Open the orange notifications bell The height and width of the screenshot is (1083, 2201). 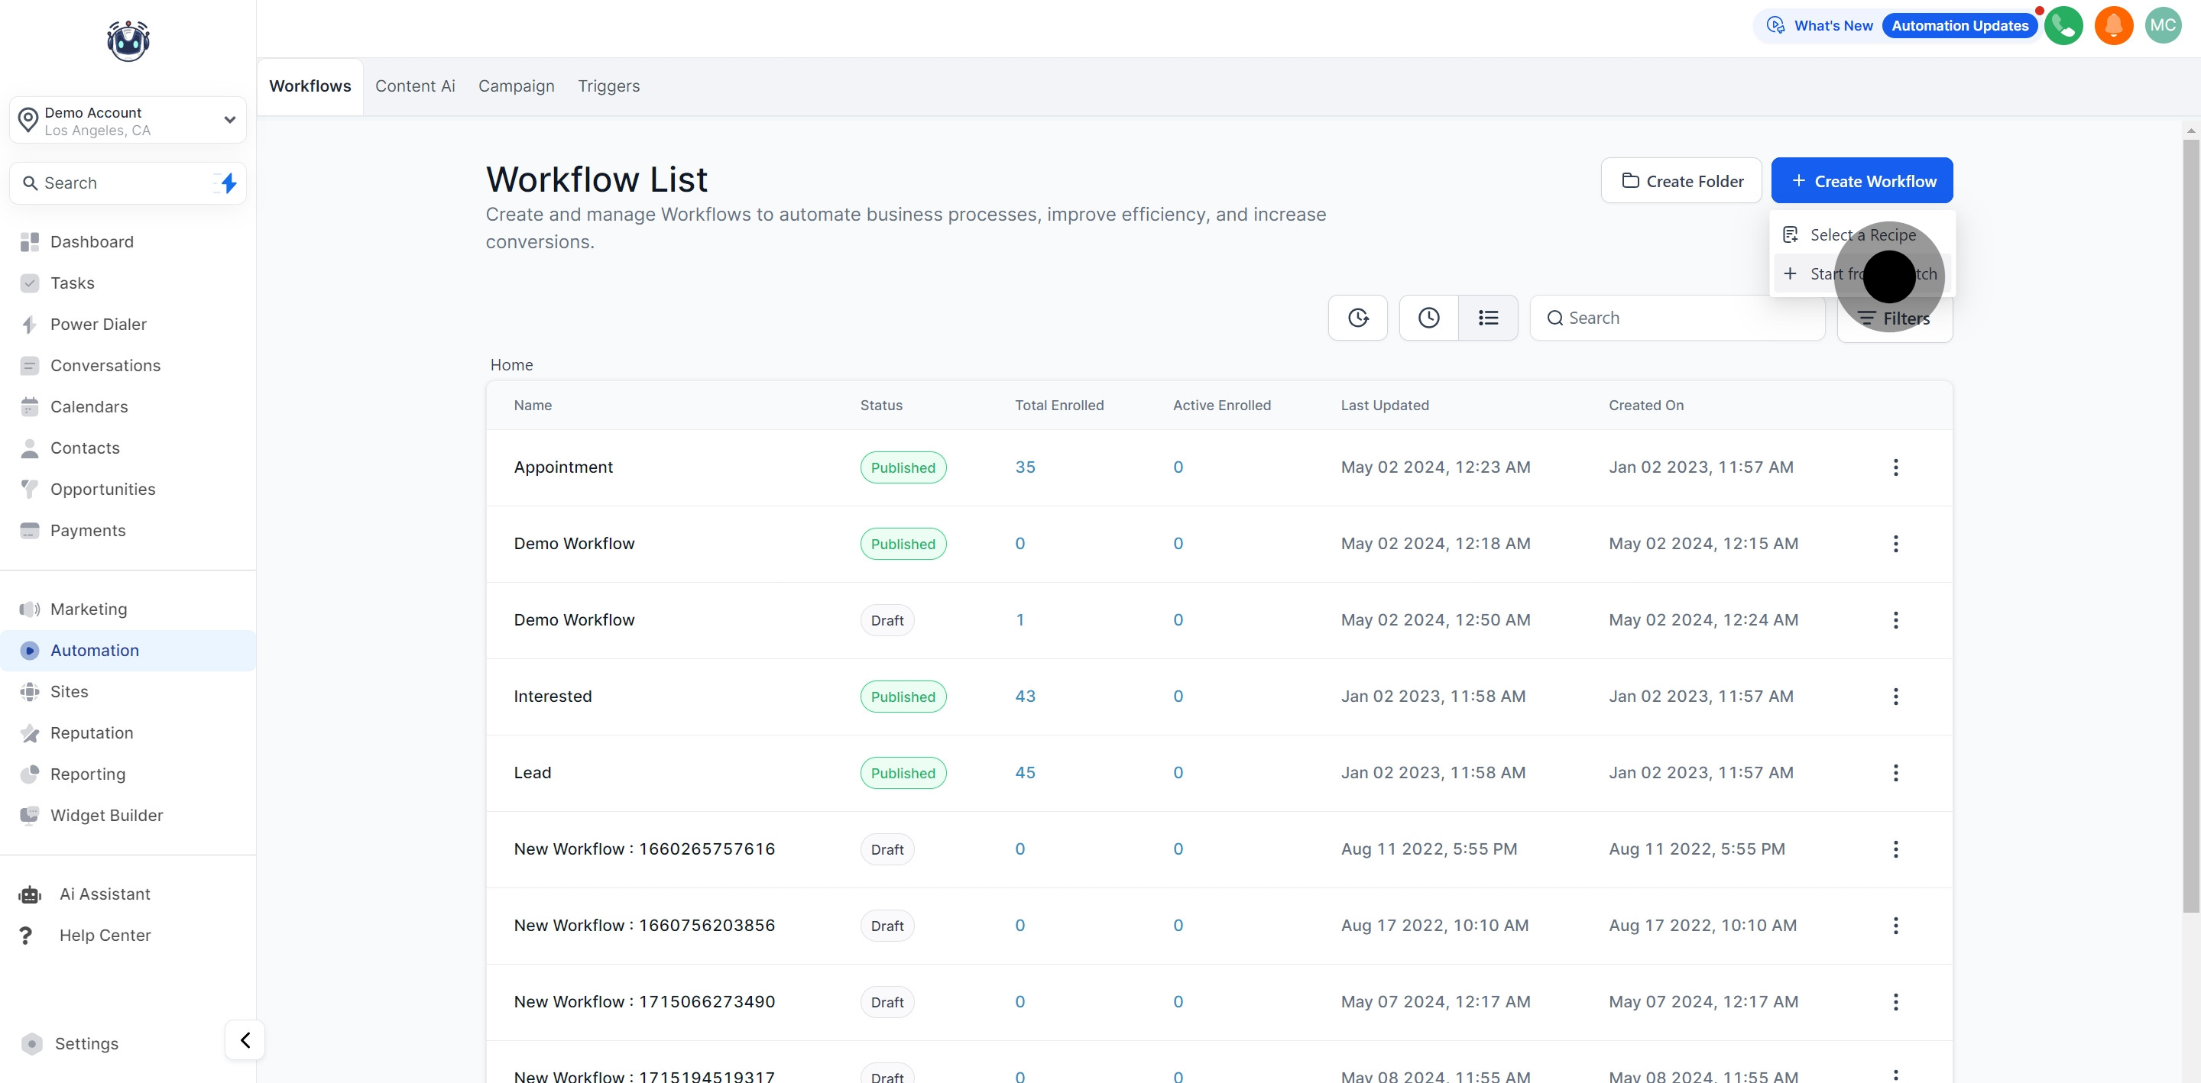click(2113, 26)
